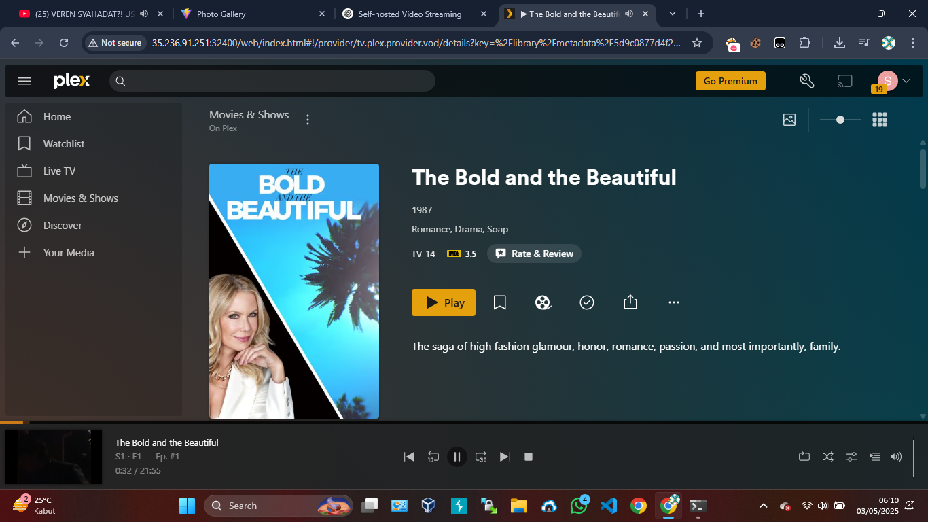Switch to grid view icon
Viewport: 928px width, 522px height.
[880, 120]
